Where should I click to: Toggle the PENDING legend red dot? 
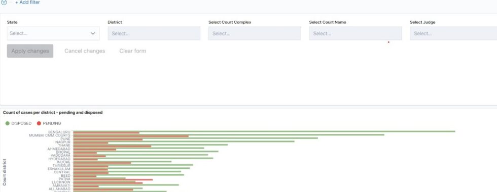pos(39,123)
